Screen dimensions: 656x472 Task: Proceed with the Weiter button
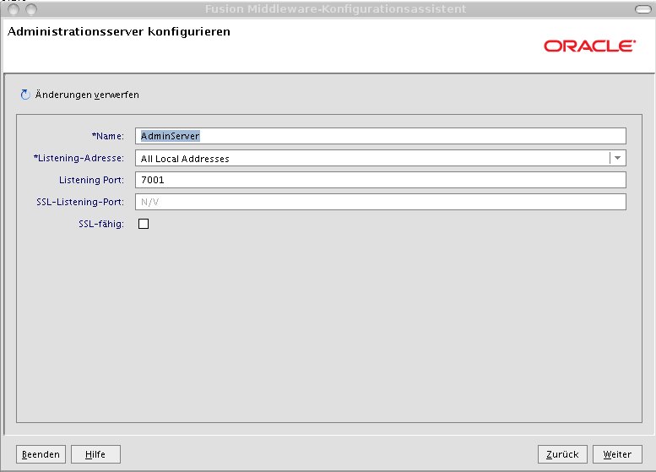[x=617, y=454]
